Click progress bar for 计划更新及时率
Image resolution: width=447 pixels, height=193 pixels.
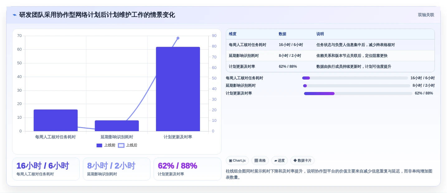(358, 94)
